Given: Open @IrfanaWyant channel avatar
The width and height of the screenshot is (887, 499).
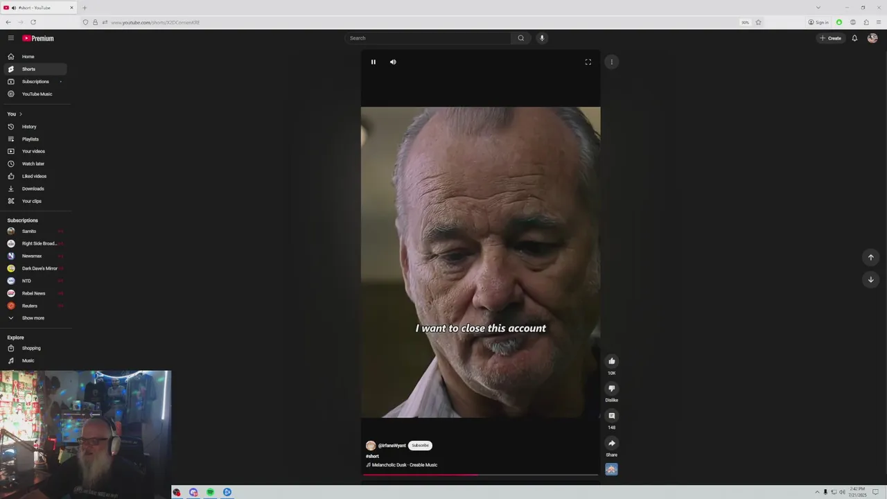Looking at the screenshot, I should click(x=371, y=446).
